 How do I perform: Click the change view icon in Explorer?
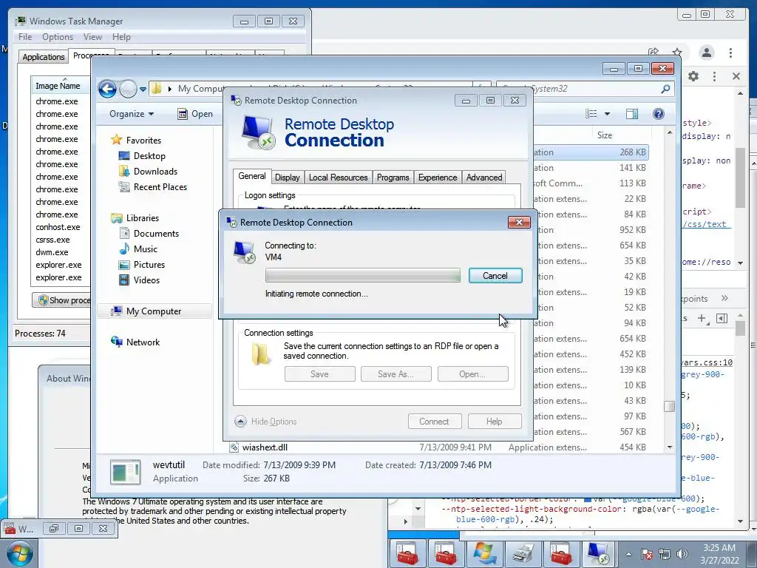pos(591,113)
